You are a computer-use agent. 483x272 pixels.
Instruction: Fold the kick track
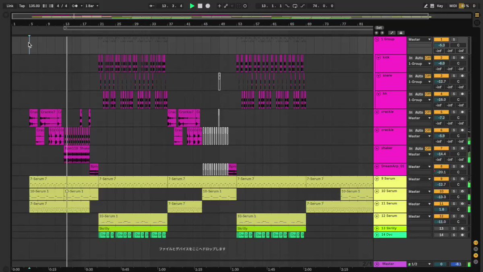pos(378,58)
